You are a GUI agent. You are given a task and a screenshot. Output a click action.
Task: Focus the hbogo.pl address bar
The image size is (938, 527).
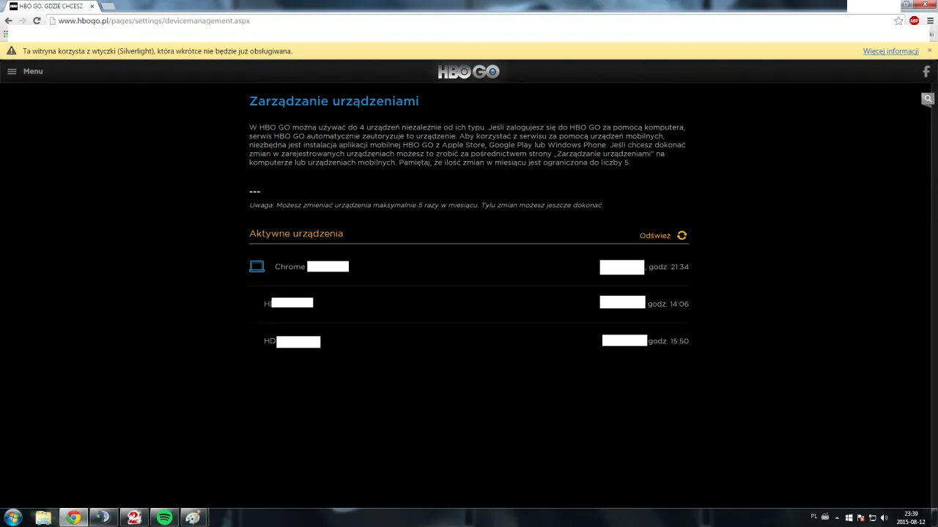pos(469,20)
